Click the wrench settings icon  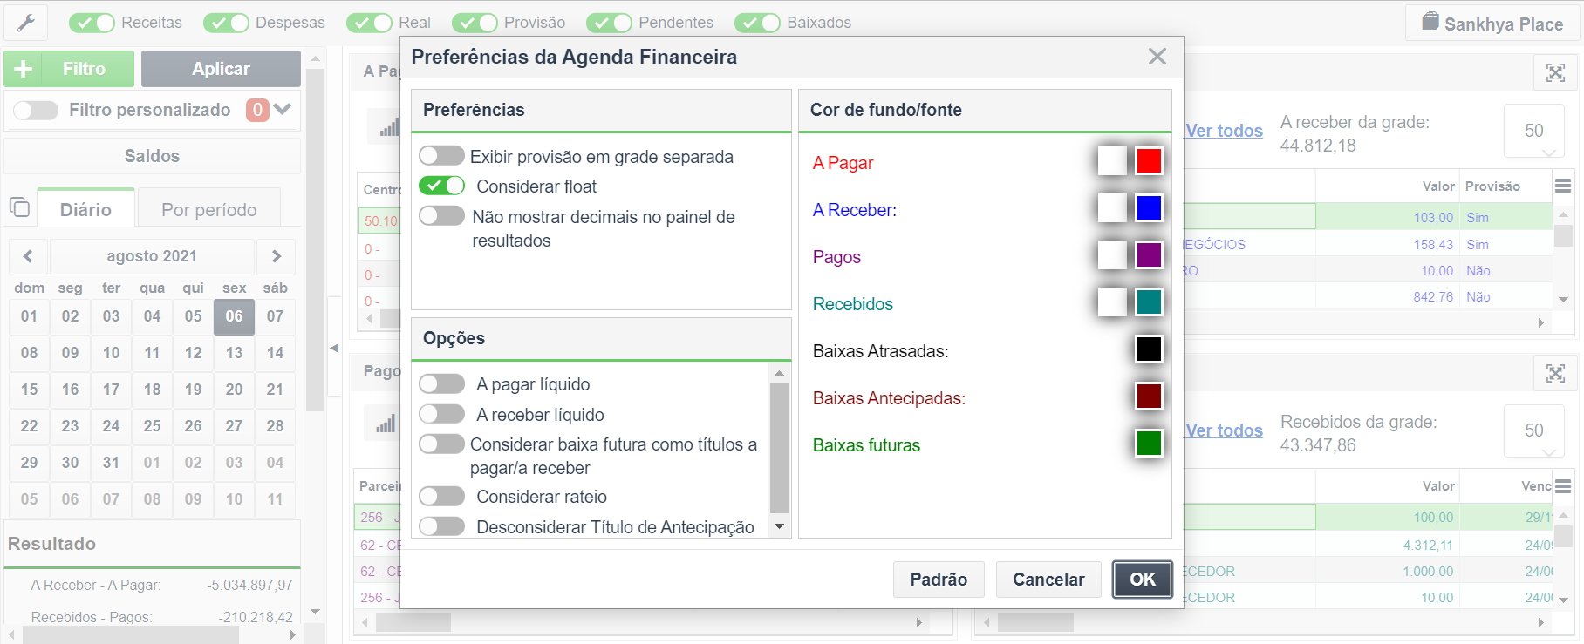[25, 23]
